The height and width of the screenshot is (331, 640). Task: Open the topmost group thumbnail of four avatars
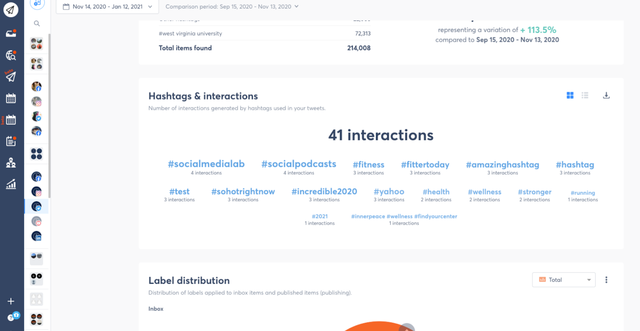[36, 43]
